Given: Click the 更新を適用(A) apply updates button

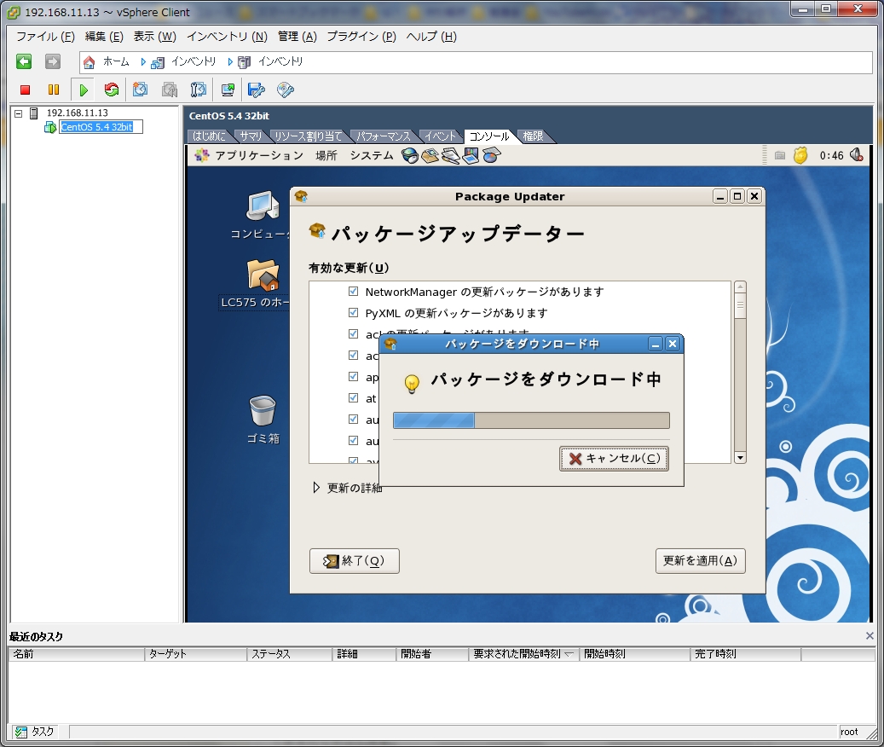Looking at the screenshot, I should point(700,561).
